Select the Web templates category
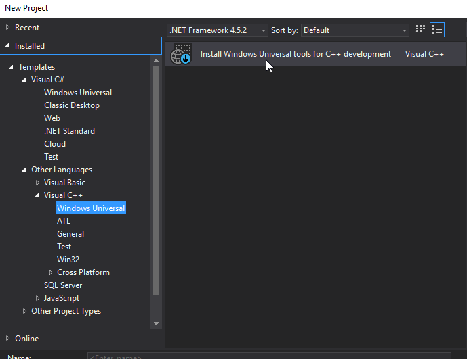 (52, 118)
